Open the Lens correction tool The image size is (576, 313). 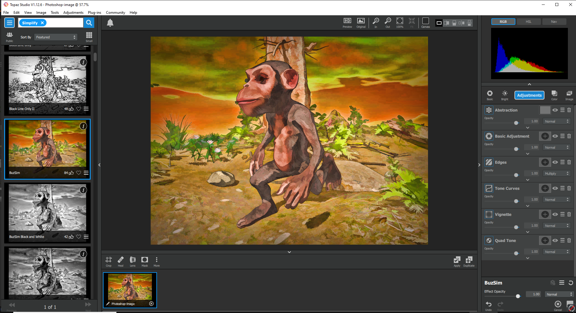coord(132,260)
